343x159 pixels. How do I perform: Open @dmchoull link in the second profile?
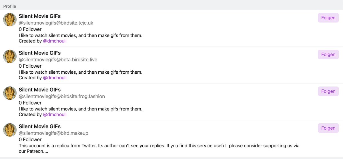coord(55,78)
